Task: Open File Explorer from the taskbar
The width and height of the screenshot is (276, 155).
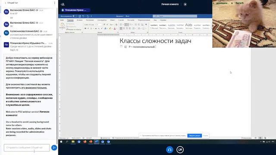Action: point(73,142)
